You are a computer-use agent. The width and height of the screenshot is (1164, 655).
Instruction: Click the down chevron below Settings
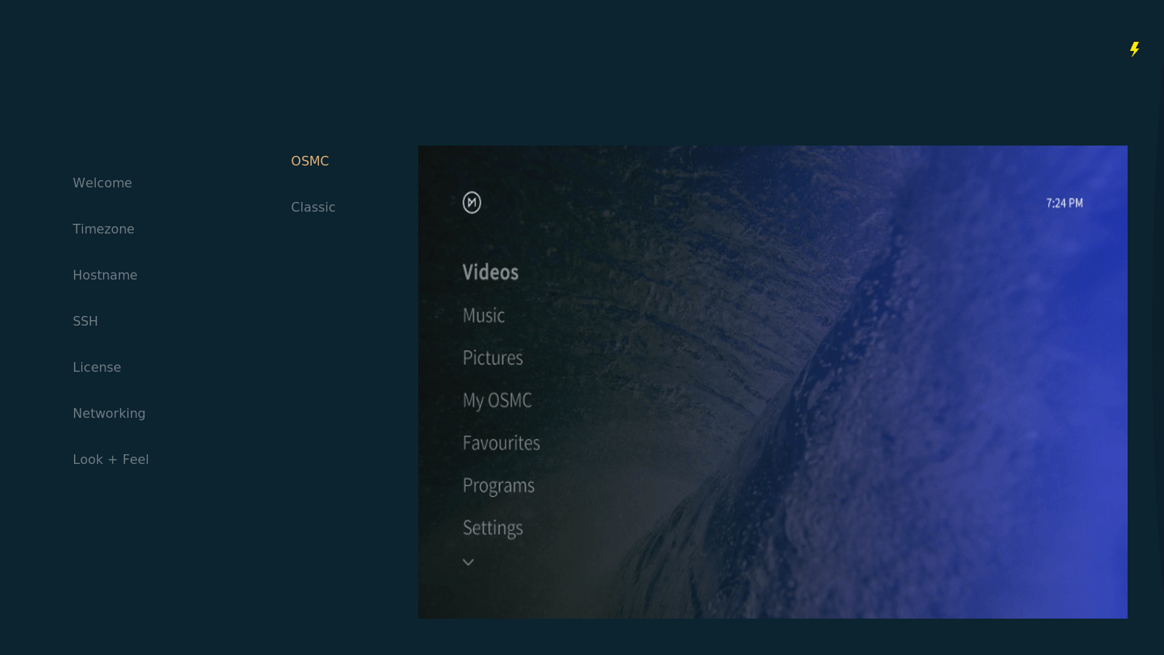click(x=468, y=562)
